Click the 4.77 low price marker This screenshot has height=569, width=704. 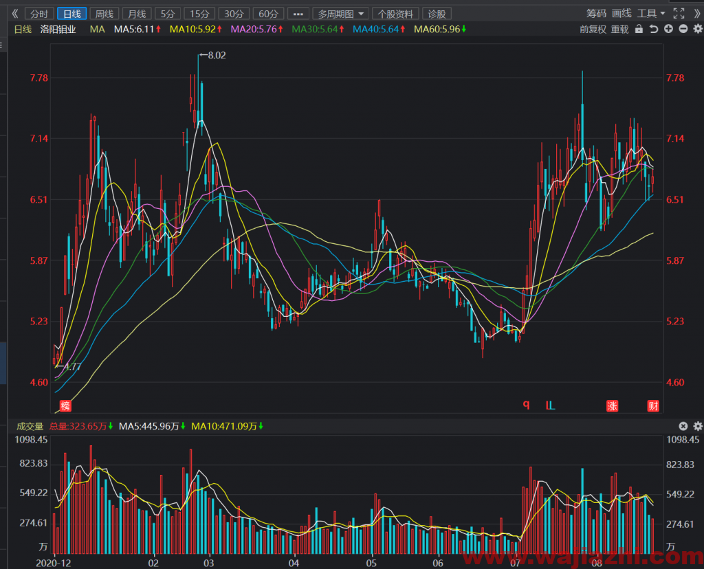tap(69, 366)
